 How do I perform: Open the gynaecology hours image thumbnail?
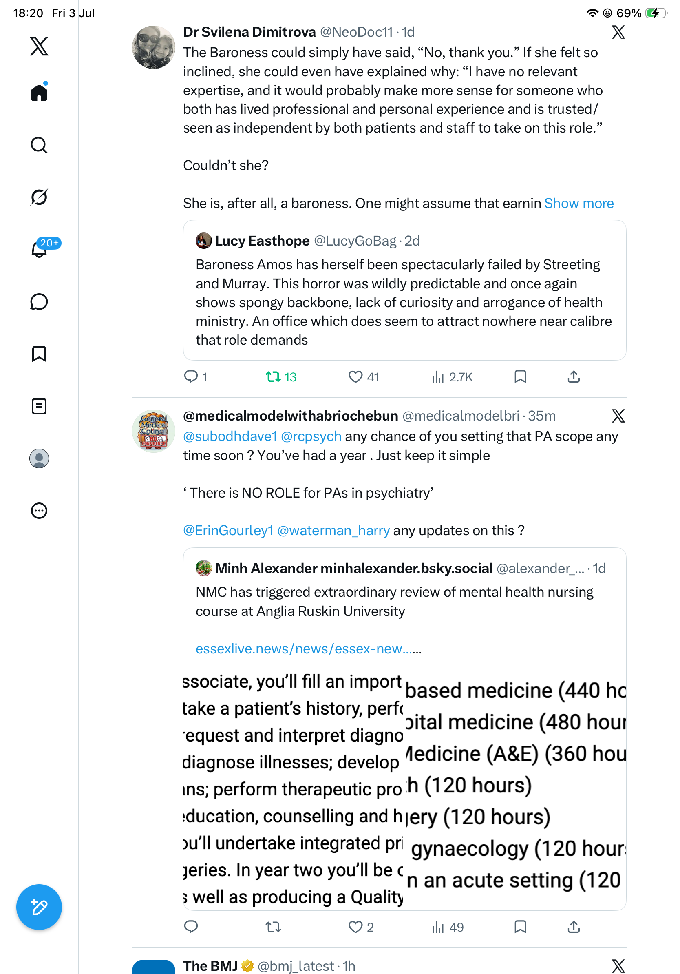coord(516,788)
